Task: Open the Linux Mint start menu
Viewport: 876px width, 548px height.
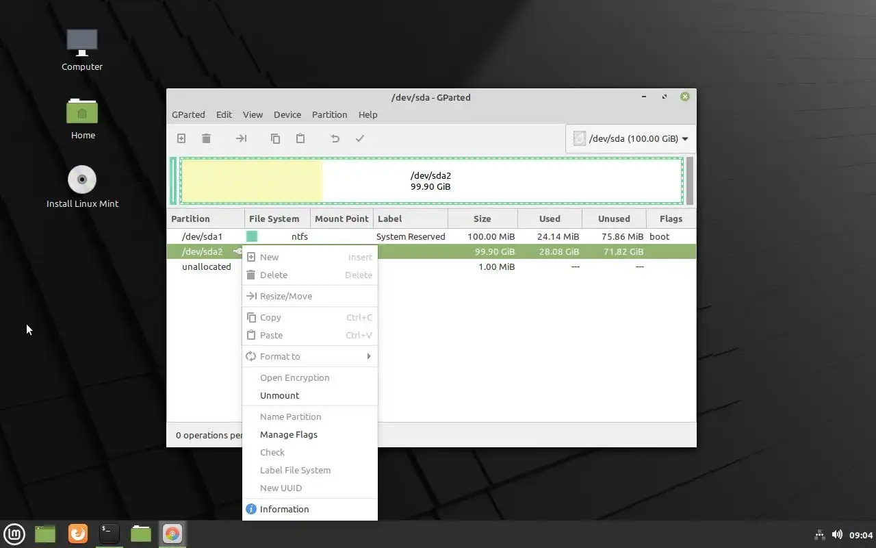Action: (14, 534)
